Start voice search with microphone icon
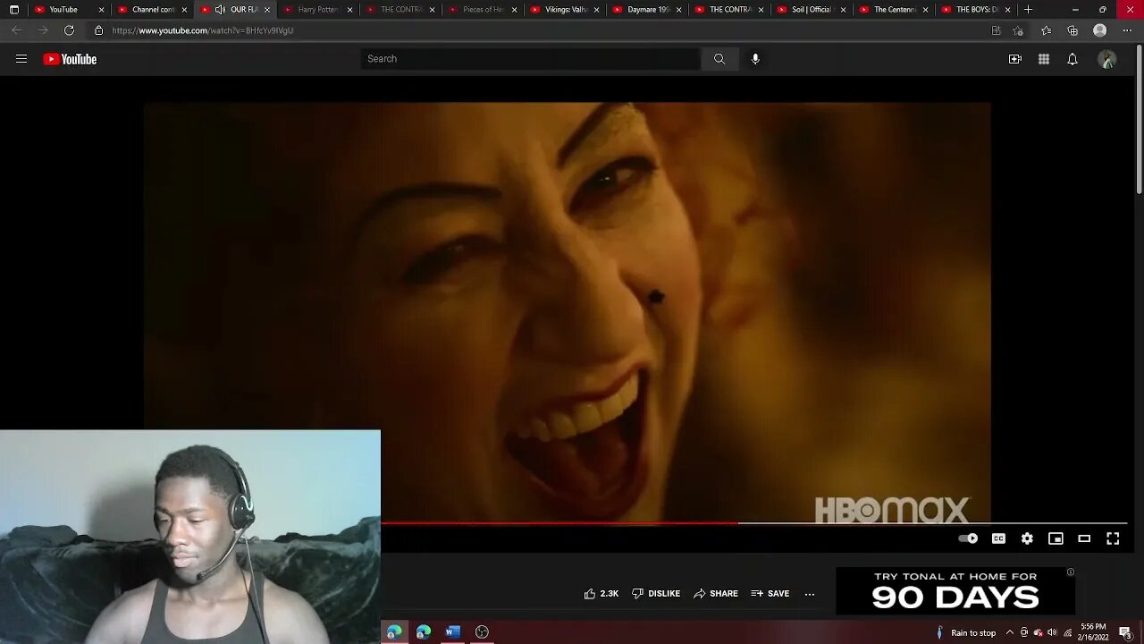The height and width of the screenshot is (644, 1144). (x=755, y=59)
